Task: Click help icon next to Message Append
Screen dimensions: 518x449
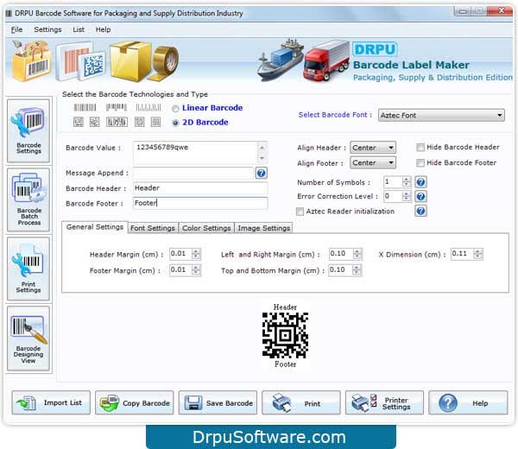Action: coord(261,174)
